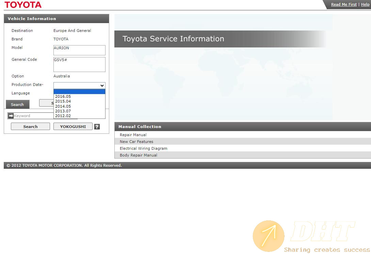Open the Read Me First link
The width and height of the screenshot is (371, 254).
tap(343, 4)
